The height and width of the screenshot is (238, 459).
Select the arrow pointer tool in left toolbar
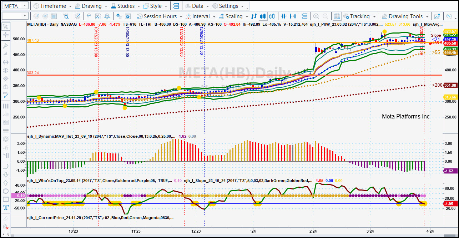[x=6, y=26]
